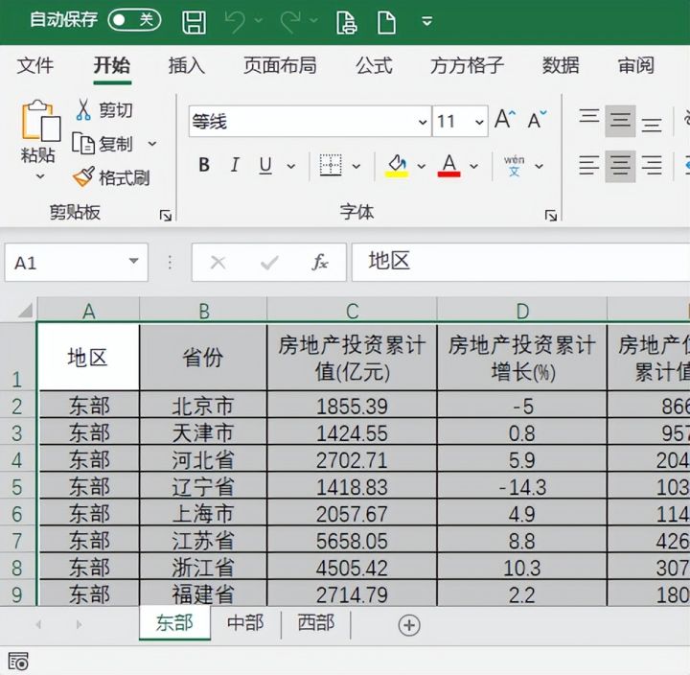This screenshot has width=690, height=675.
Task: Click the formula bar showing 地区
Action: (520, 263)
